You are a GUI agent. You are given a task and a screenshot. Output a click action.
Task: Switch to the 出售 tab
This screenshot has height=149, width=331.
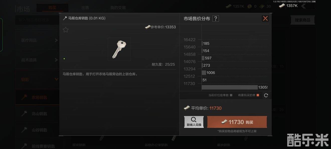[x=85, y=8]
